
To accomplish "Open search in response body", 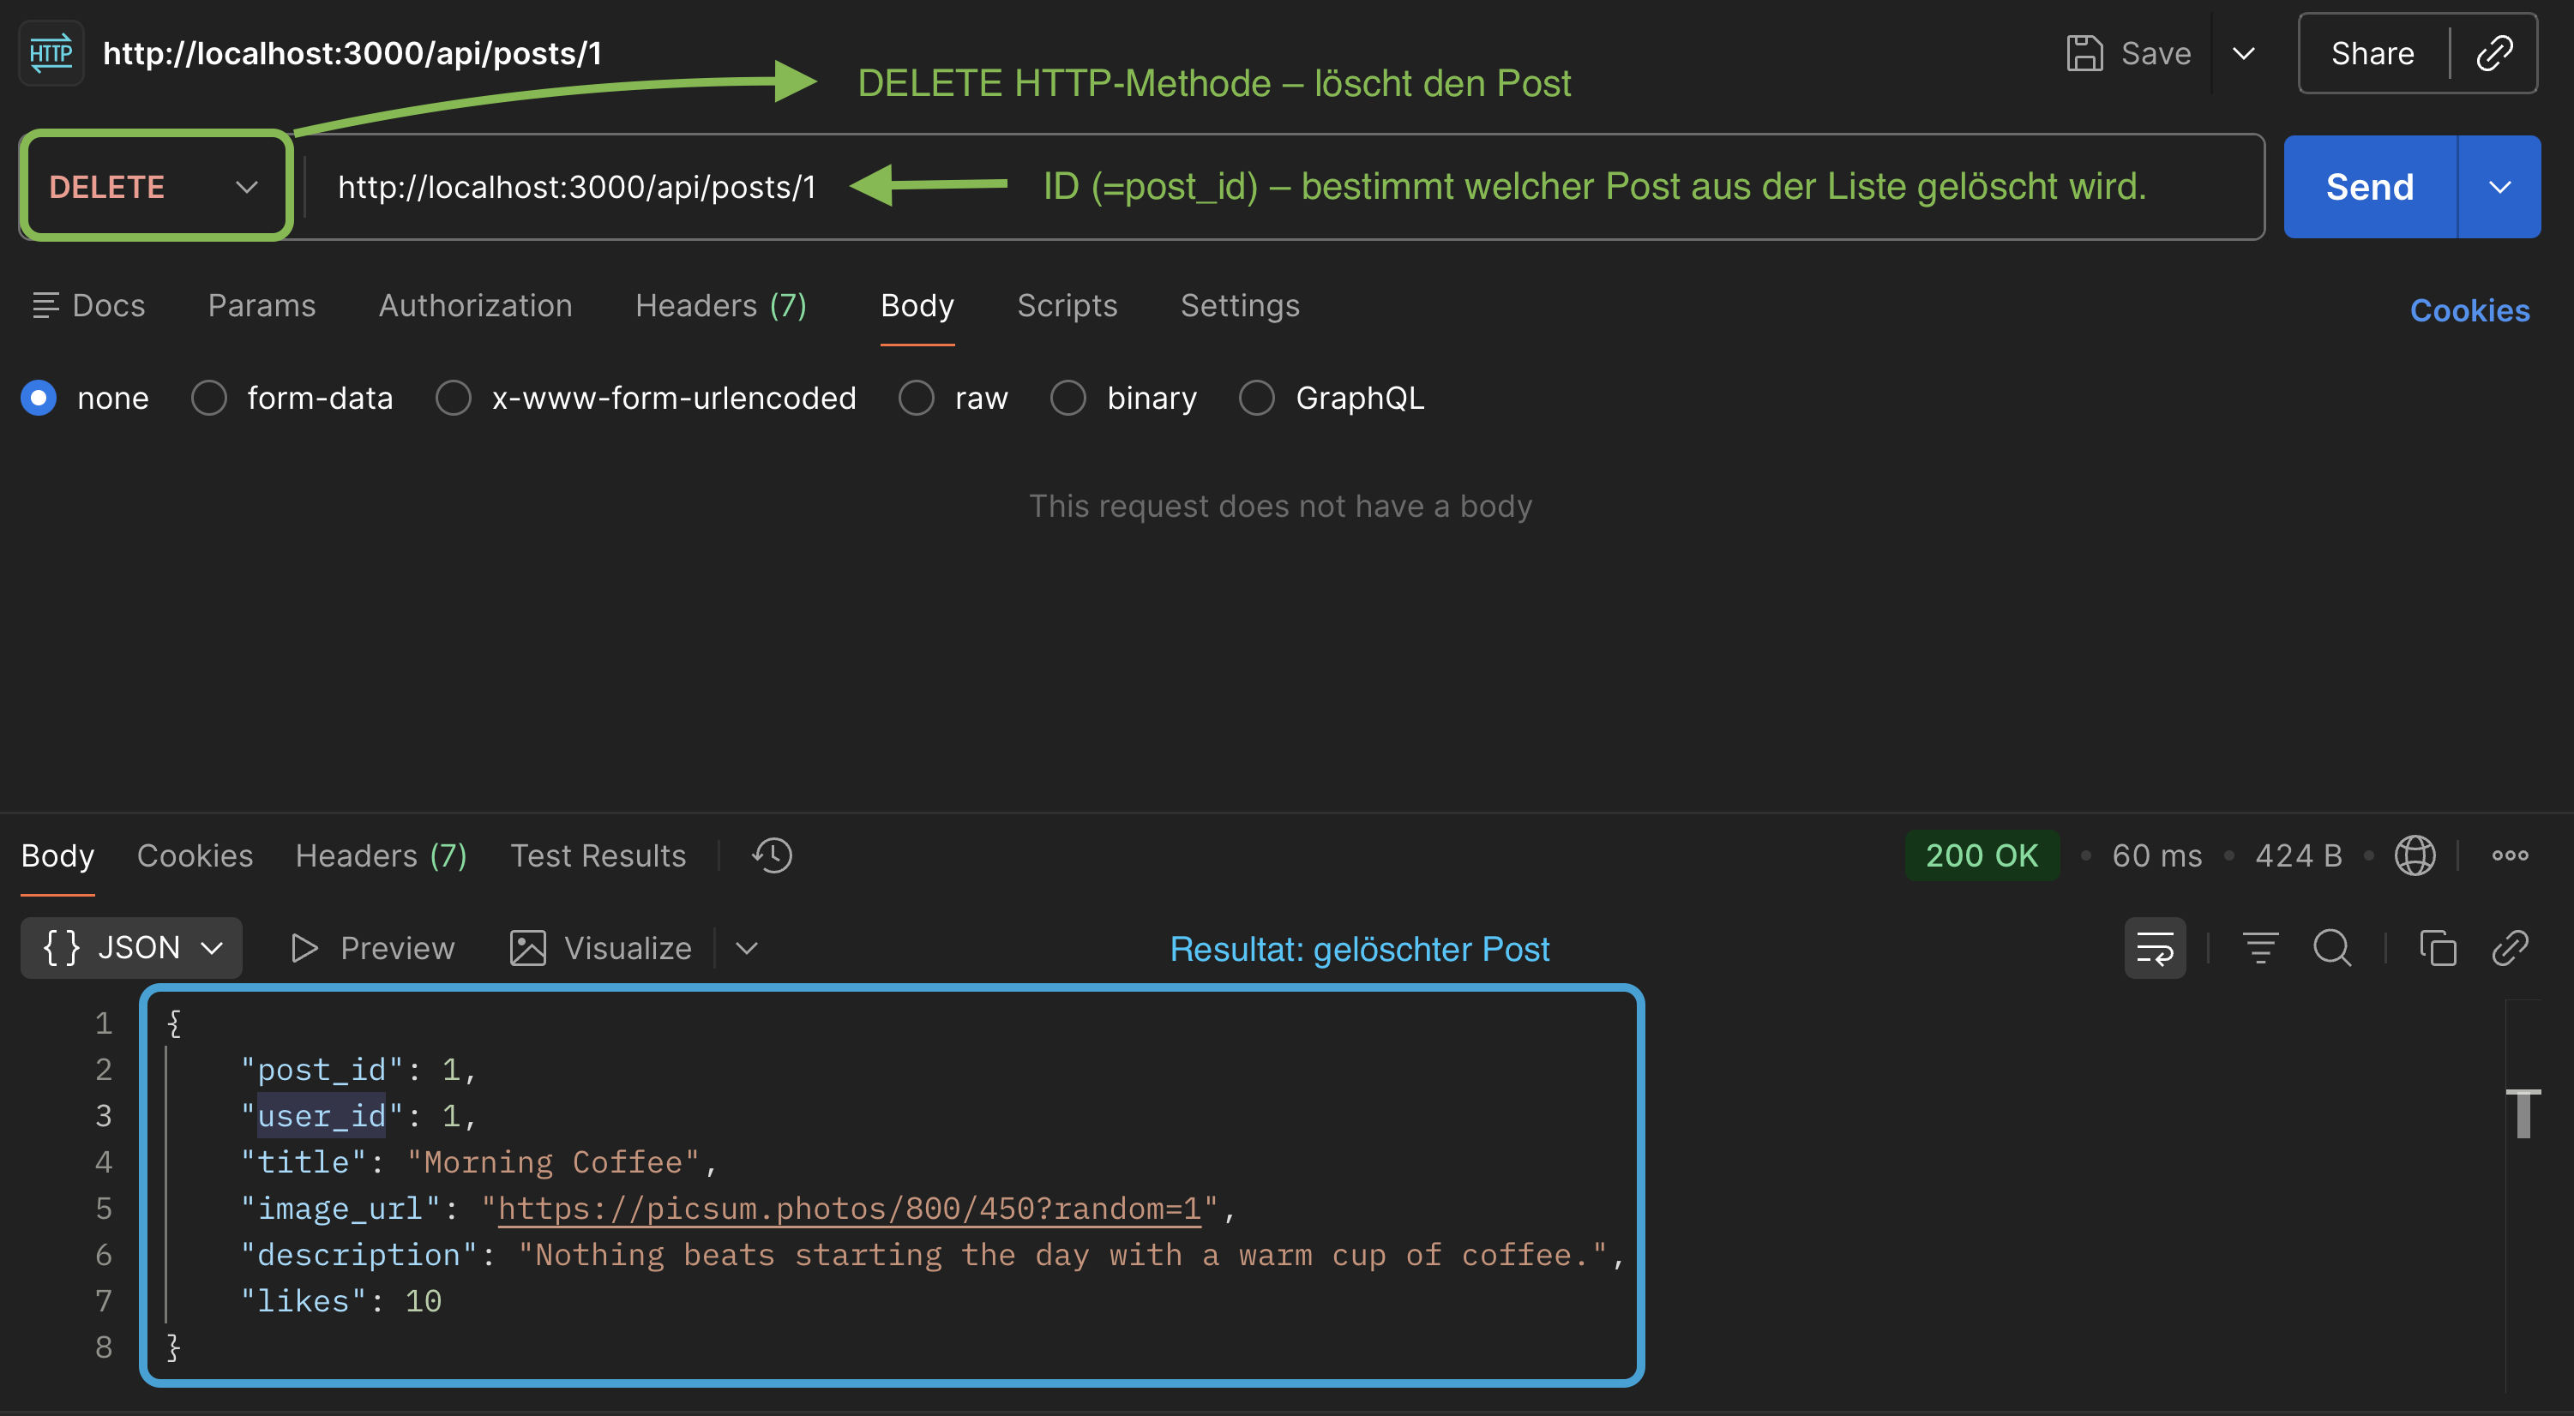I will [2332, 948].
